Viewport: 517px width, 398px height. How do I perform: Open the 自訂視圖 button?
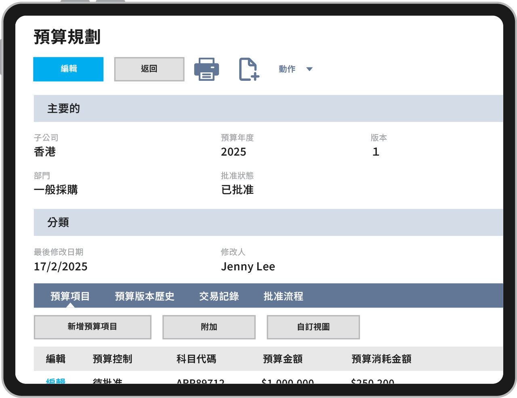(x=313, y=327)
